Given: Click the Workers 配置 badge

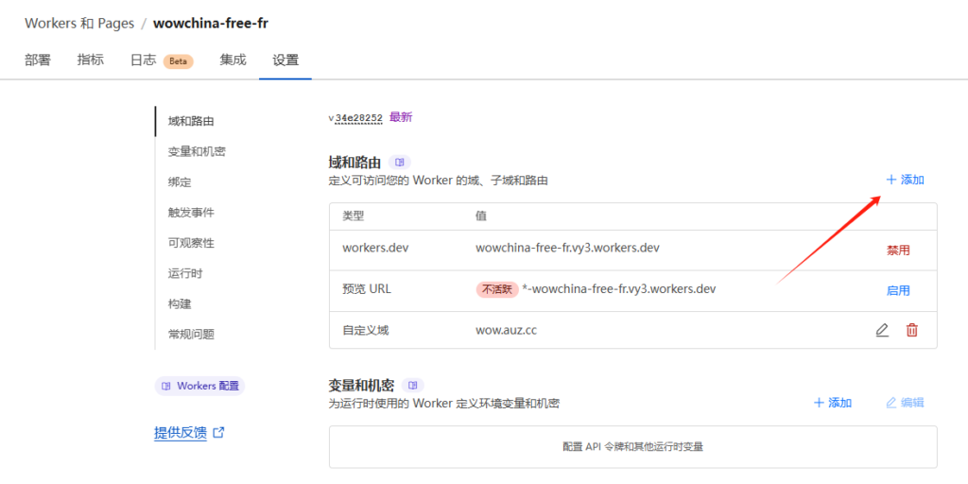Looking at the screenshot, I should pos(199,386).
